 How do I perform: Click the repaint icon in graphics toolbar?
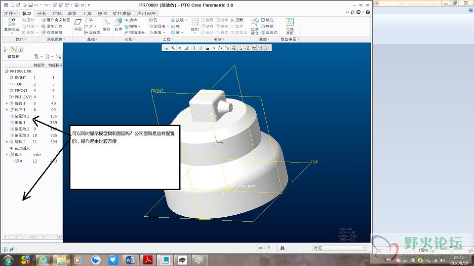coord(186,48)
